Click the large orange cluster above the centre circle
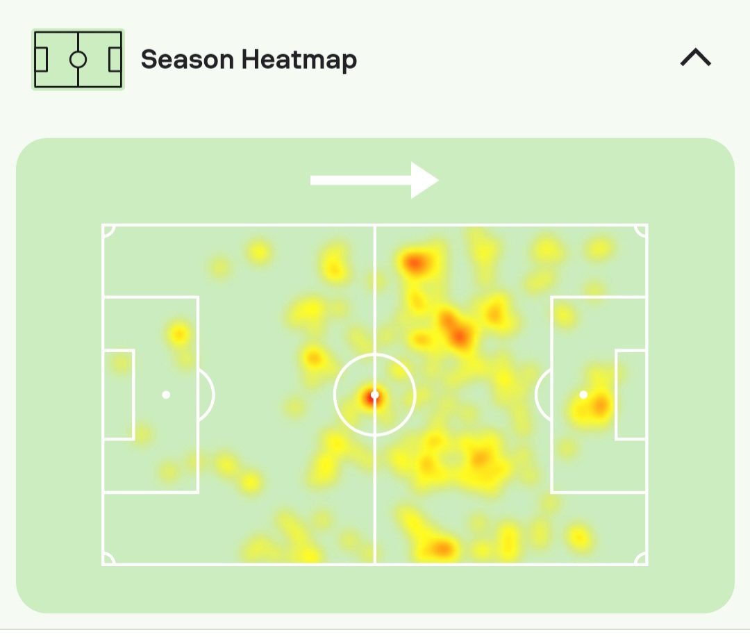Viewport: 750px width, 637px height. click(456, 329)
